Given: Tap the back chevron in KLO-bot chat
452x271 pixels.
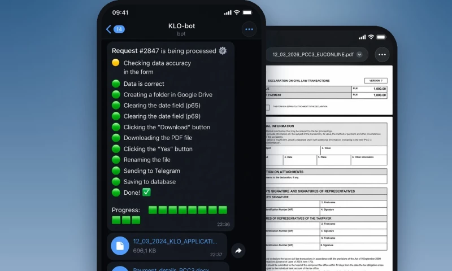Looking at the screenshot, I should tap(108, 29).
